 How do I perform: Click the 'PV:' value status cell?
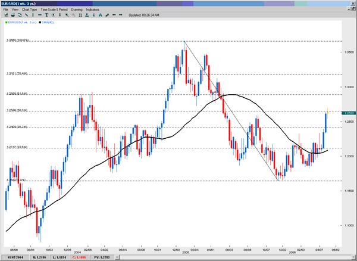[102, 257]
